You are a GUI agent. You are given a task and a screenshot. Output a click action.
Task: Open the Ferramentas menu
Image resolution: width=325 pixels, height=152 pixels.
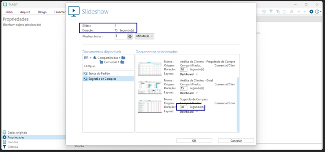[x=60, y=12]
